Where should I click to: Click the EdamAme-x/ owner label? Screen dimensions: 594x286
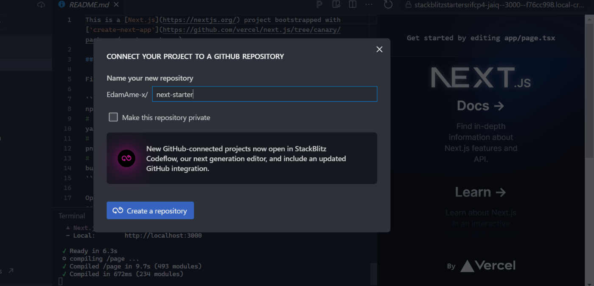tap(127, 95)
